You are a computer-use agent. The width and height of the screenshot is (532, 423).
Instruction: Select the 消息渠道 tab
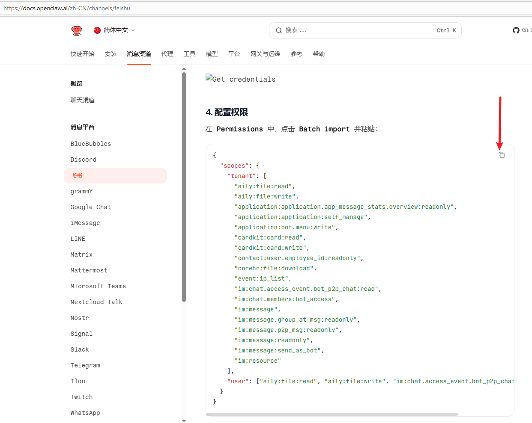point(139,54)
